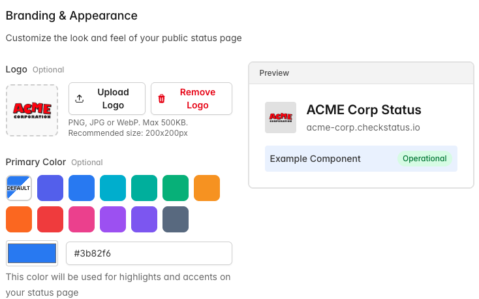This screenshot has height=299, width=479.
Task: Select the cyan color swatch
Action: tap(113, 188)
